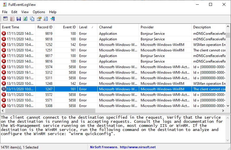Screen dimensions: 231x150
Task: Click the Find magnifier icon
Action: (x=46, y=19)
